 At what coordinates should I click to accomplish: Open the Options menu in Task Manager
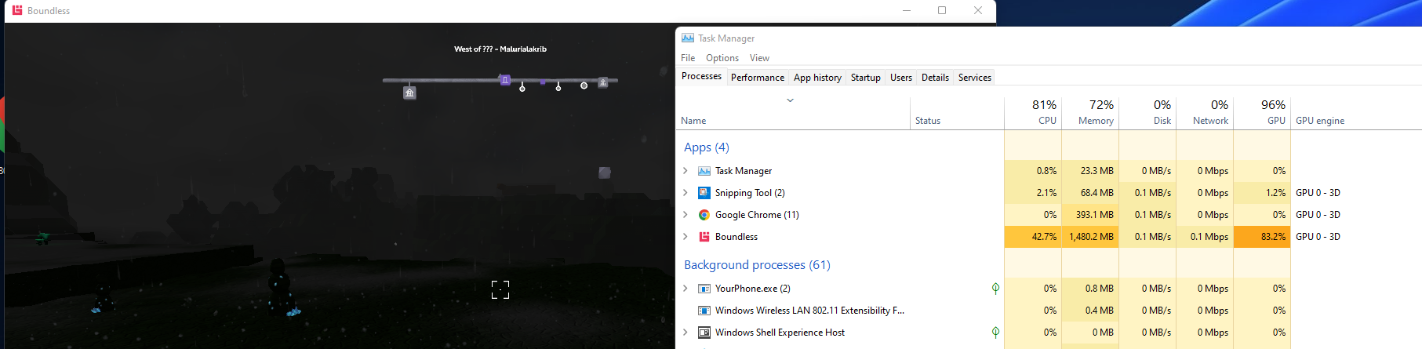pyautogui.click(x=722, y=58)
